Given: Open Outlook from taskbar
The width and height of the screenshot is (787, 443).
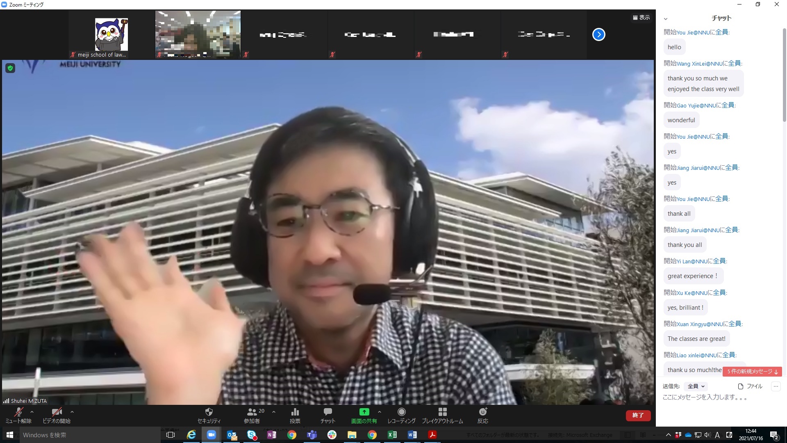Looking at the screenshot, I should pyautogui.click(x=232, y=435).
